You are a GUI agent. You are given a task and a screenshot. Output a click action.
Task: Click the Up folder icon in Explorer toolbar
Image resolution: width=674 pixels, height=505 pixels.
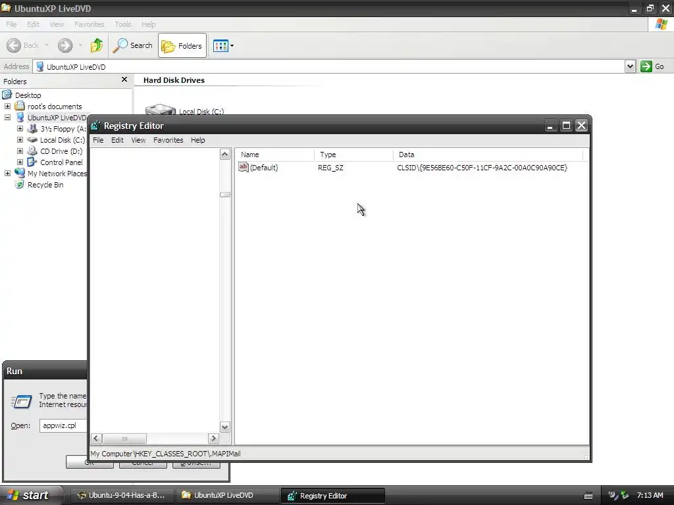click(96, 45)
